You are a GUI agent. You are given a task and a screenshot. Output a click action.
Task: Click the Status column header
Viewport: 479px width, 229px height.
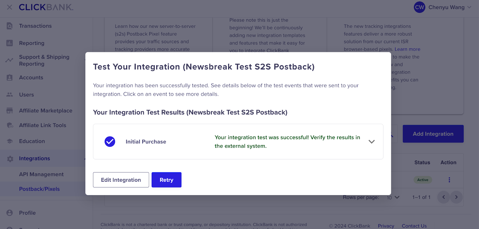[x=422, y=163]
